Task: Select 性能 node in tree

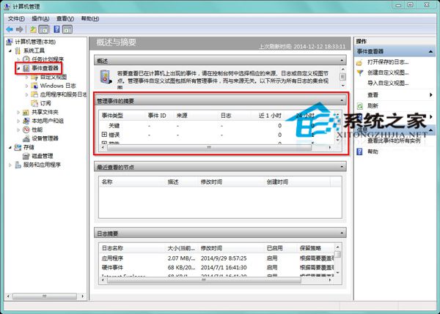Action: tap(37, 130)
